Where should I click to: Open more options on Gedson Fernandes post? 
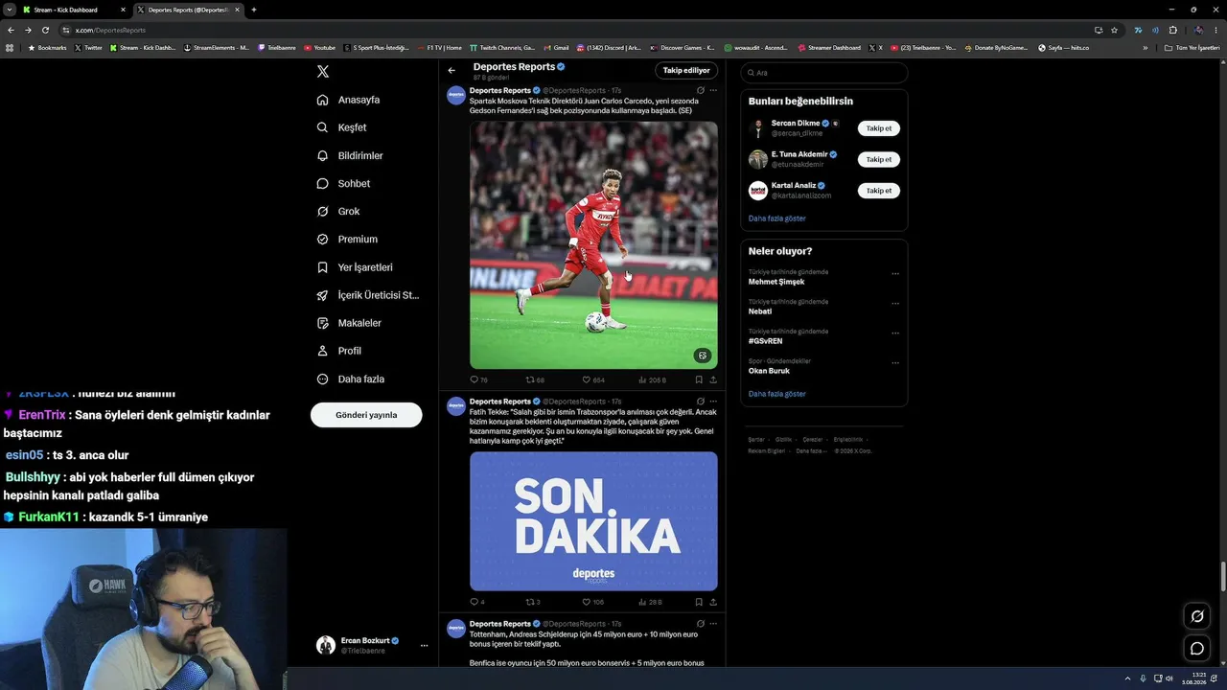coord(713,91)
